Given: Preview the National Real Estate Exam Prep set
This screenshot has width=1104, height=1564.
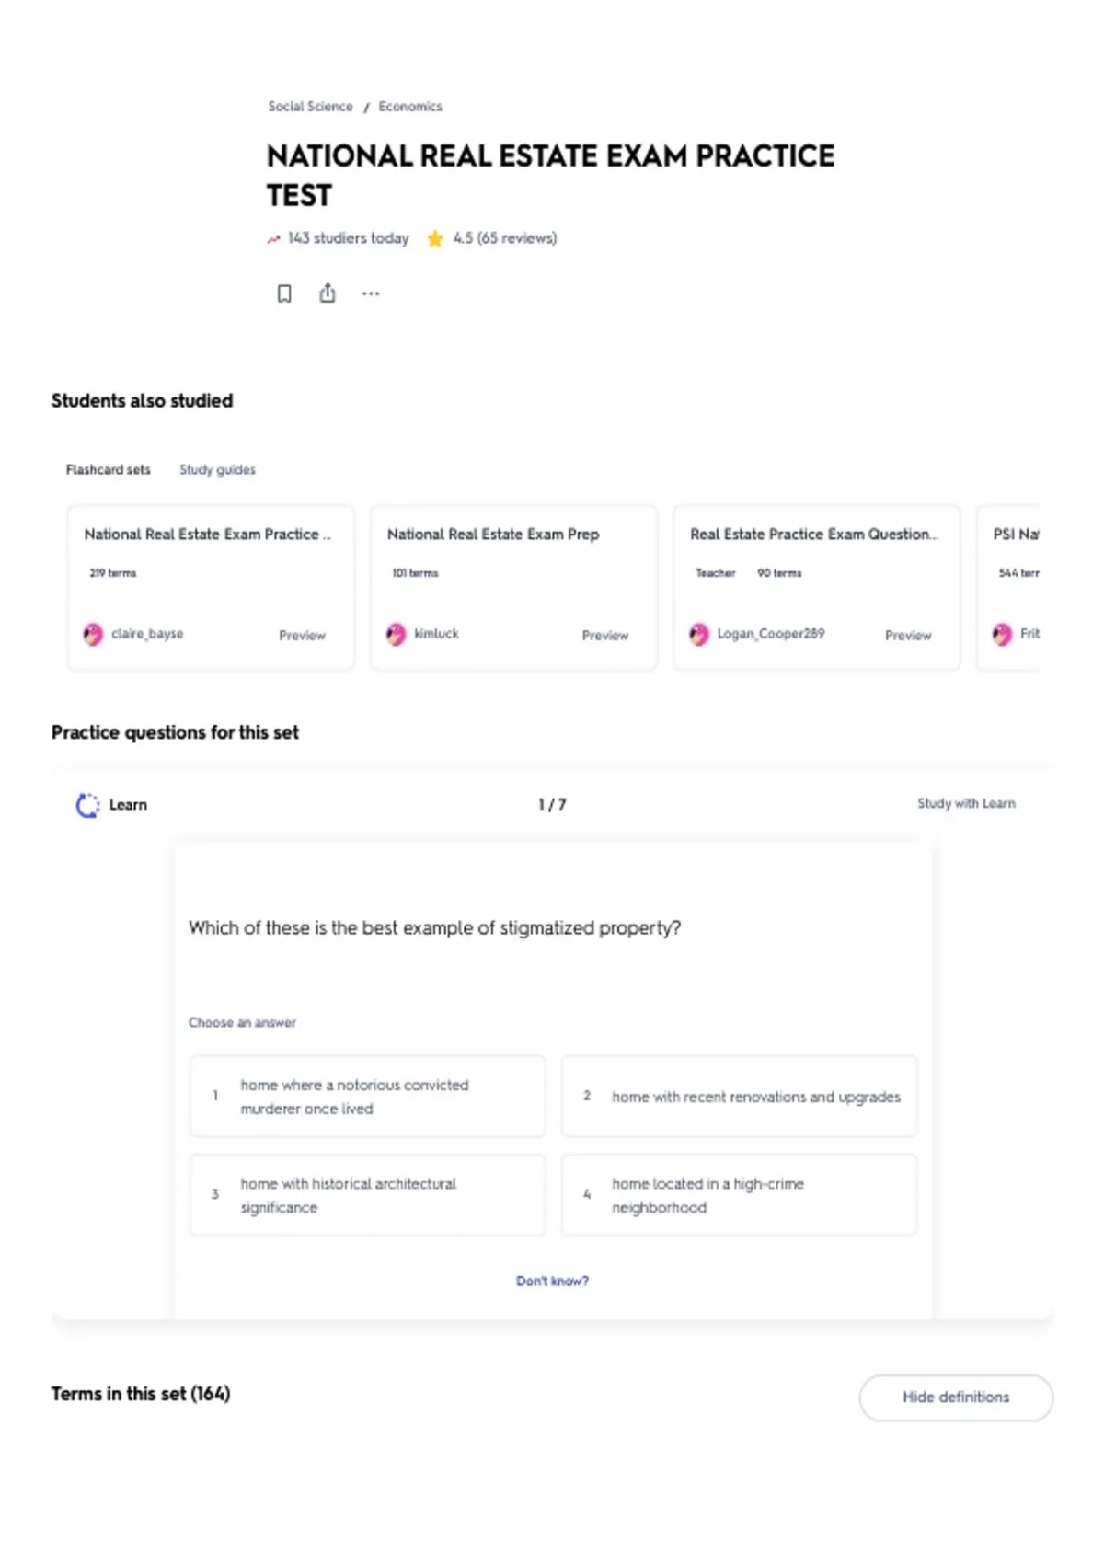Looking at the screenshot, I should tap(604, 635).
